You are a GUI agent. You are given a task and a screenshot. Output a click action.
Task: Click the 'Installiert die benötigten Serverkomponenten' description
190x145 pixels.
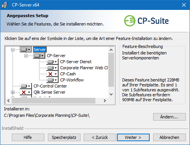pyautogui.click(x=144, y=56)
